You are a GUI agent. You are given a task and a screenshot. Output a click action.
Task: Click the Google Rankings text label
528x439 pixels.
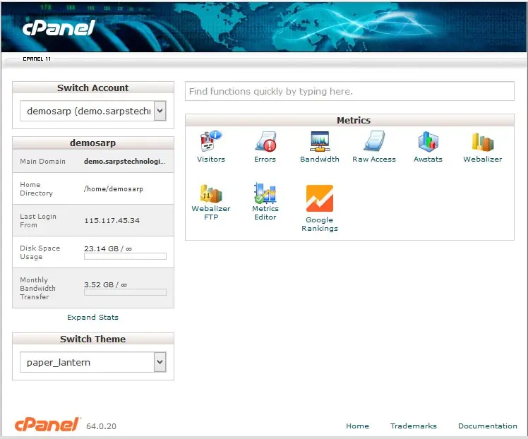320,224
